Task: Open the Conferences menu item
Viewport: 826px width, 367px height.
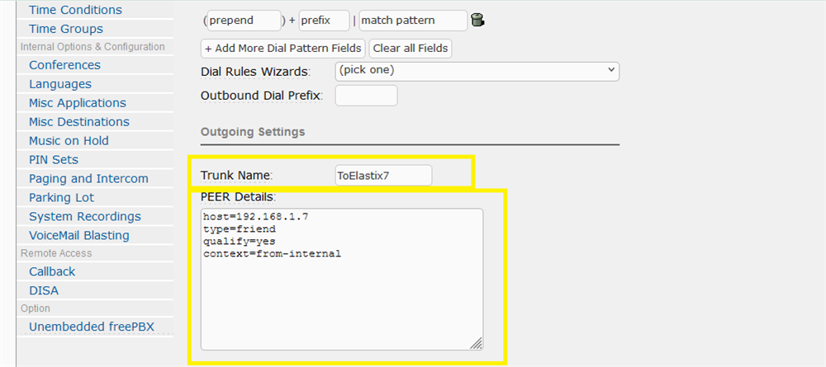Action: pyautogui.click(x=64, y=65)
